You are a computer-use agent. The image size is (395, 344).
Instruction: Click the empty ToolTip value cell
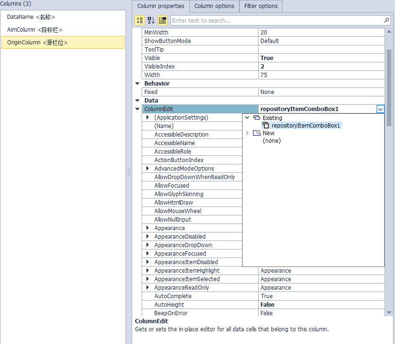click(x=321, y=50)
